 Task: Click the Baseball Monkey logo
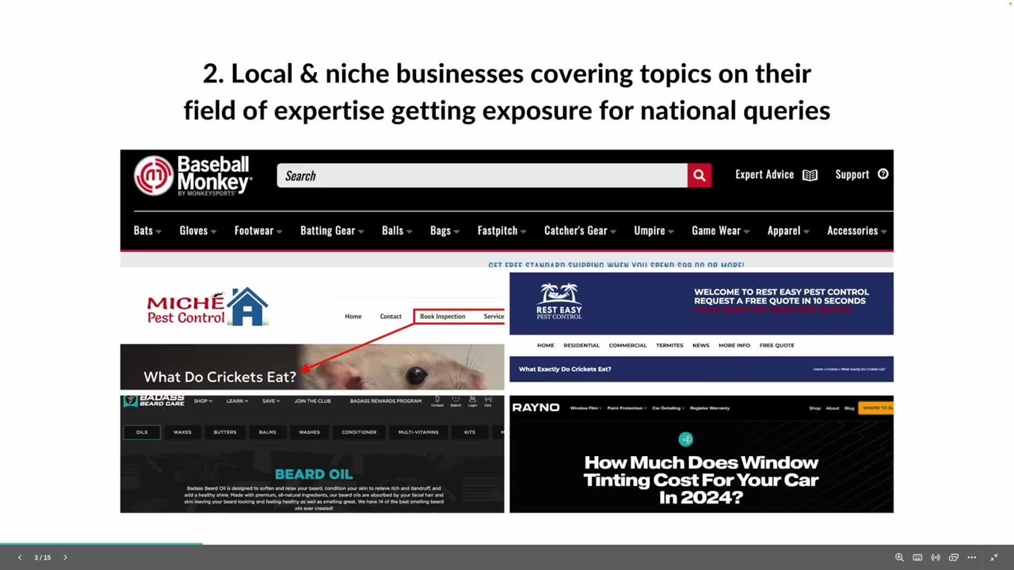[x=193, y=176]
